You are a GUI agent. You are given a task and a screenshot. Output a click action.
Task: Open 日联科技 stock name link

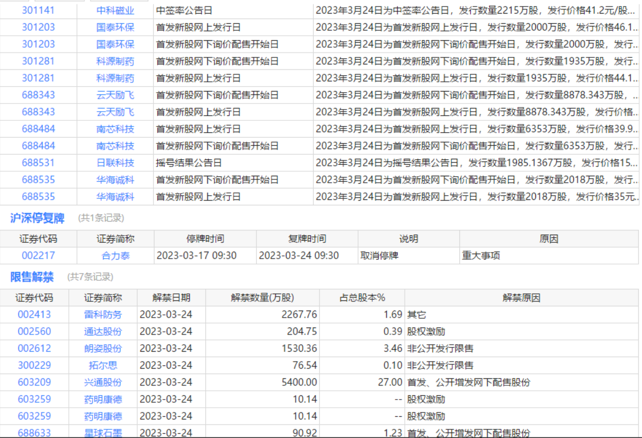point(115,163)
